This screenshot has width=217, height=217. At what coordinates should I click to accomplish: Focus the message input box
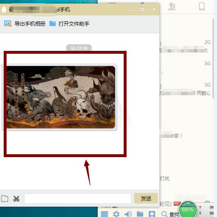[x=78, y=199]
